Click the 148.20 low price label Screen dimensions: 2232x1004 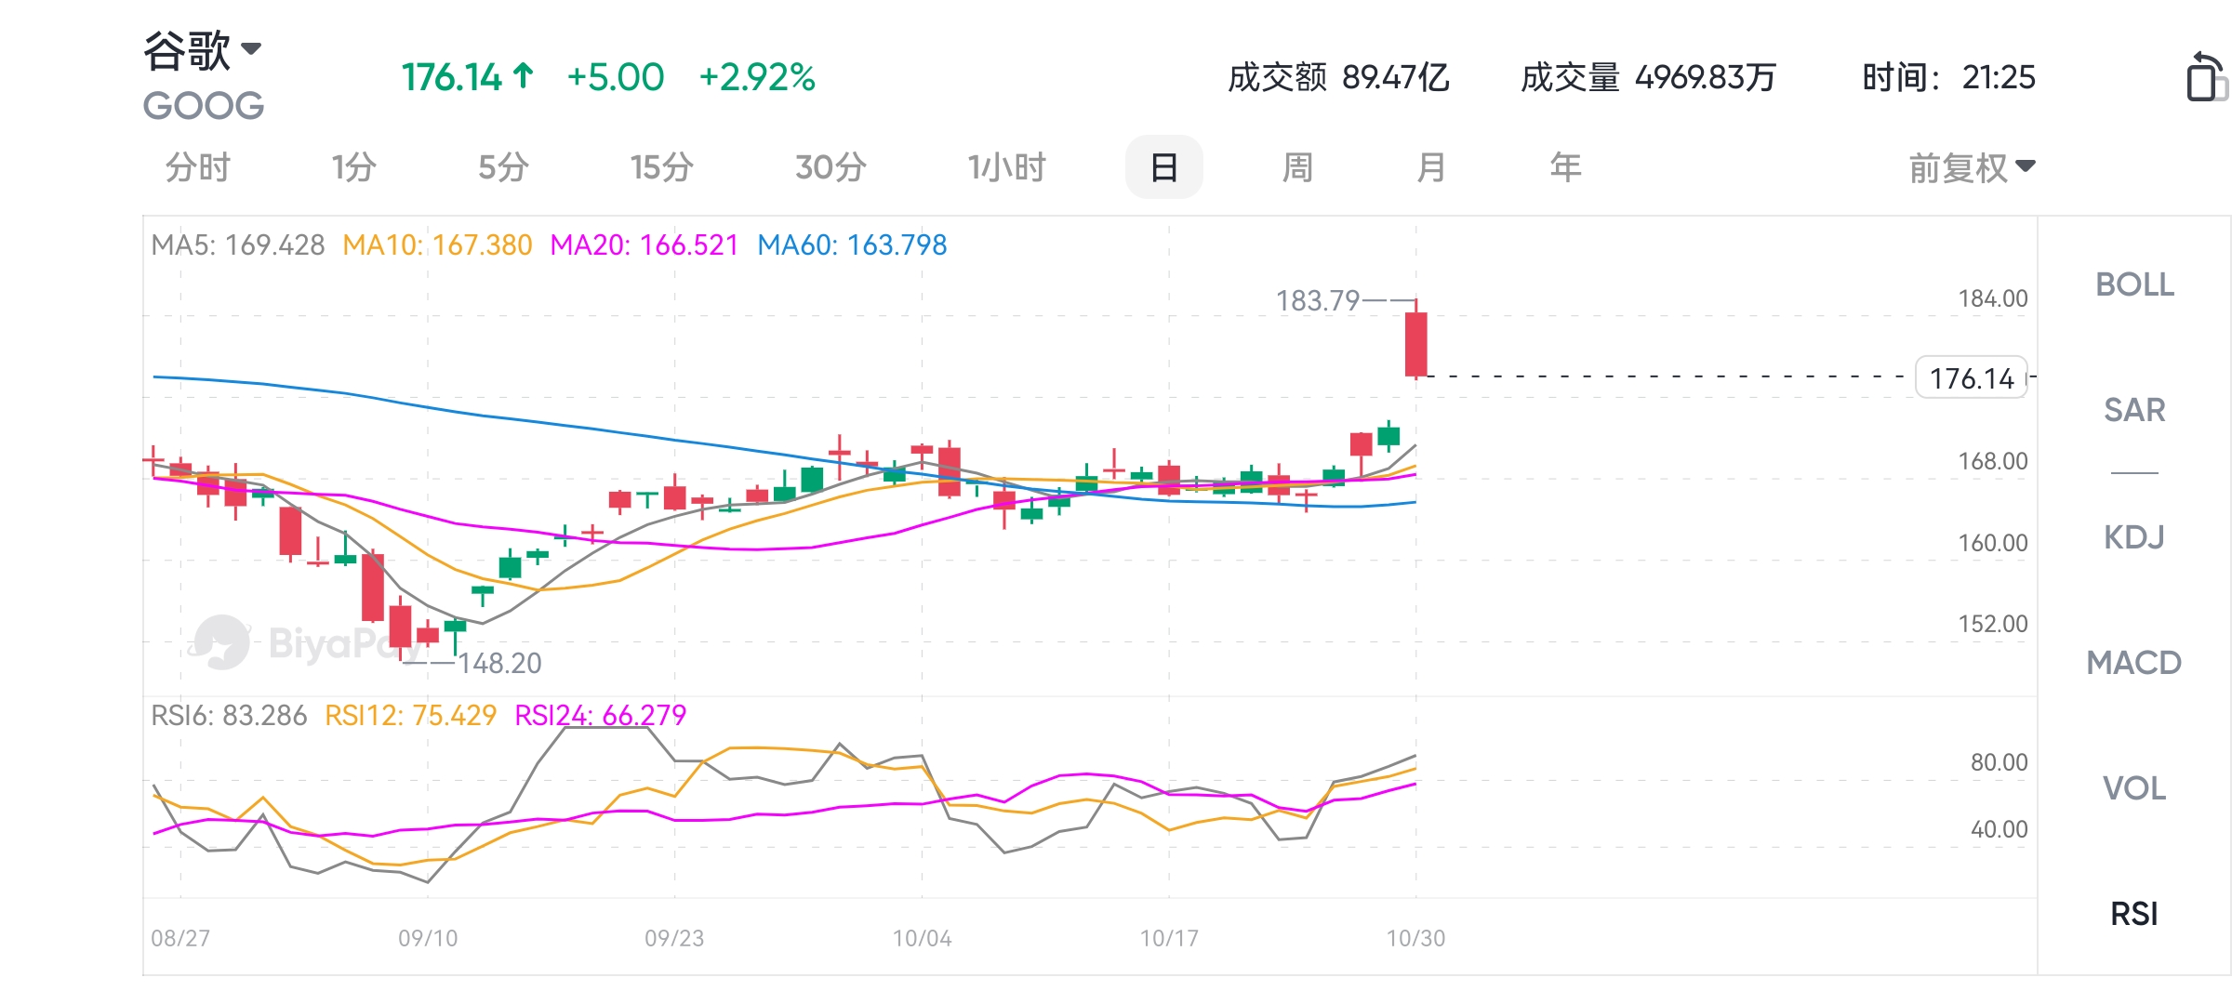(x=499, y=664)
